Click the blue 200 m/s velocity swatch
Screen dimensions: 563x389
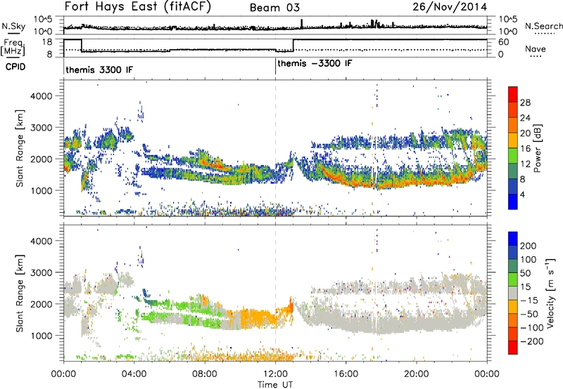click(x=513, y=239)
